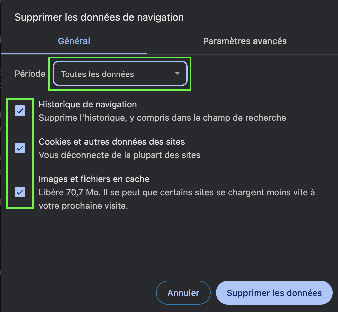Click description about Supprime l'historique
Viewport: 338px width, 312px height.
pos(162,118)
